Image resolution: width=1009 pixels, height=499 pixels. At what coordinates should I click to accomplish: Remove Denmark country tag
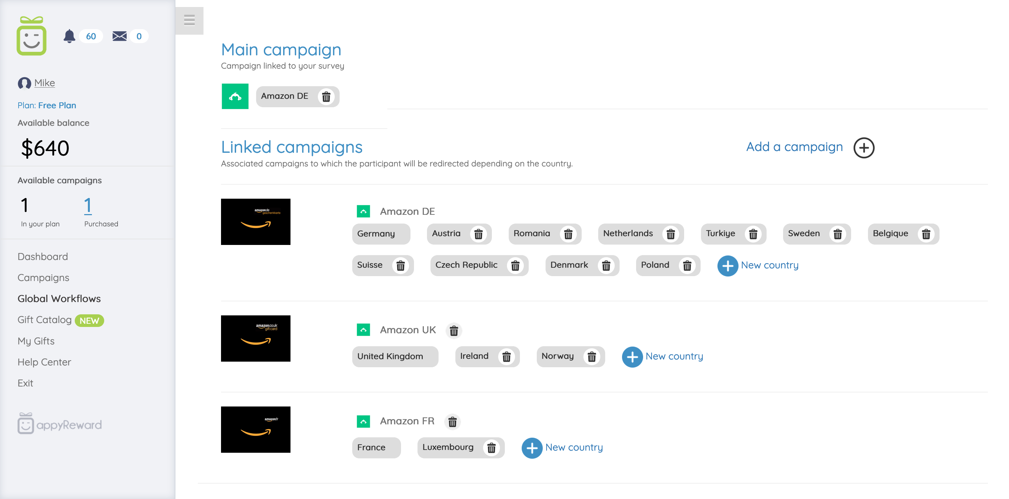[x=606, y=266]
